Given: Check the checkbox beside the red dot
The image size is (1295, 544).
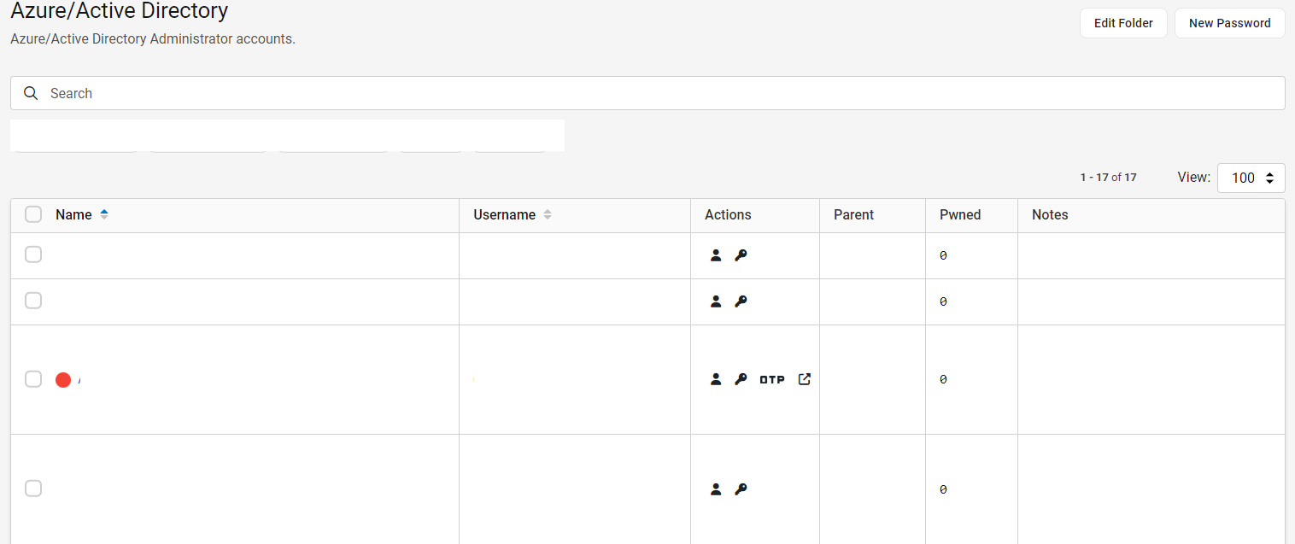Looking at the screenshot, I should (x=33, y=379).
